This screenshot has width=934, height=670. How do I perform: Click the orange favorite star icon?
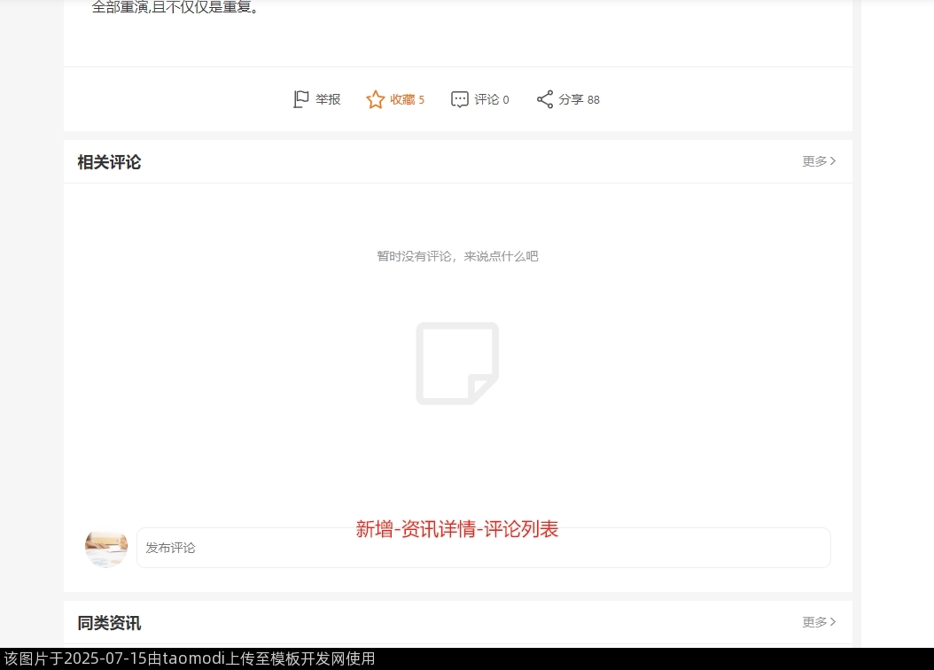click(376, 99)
